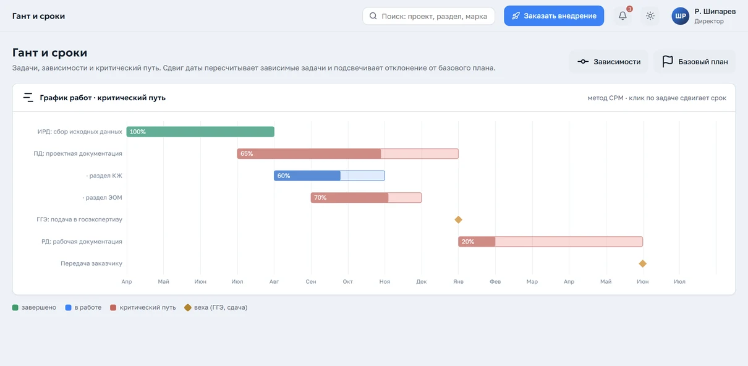Click the chart header bars icon

point(28,98)
